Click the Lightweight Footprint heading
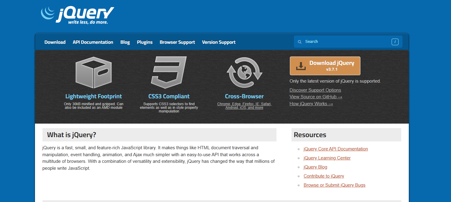 point(93,96)
